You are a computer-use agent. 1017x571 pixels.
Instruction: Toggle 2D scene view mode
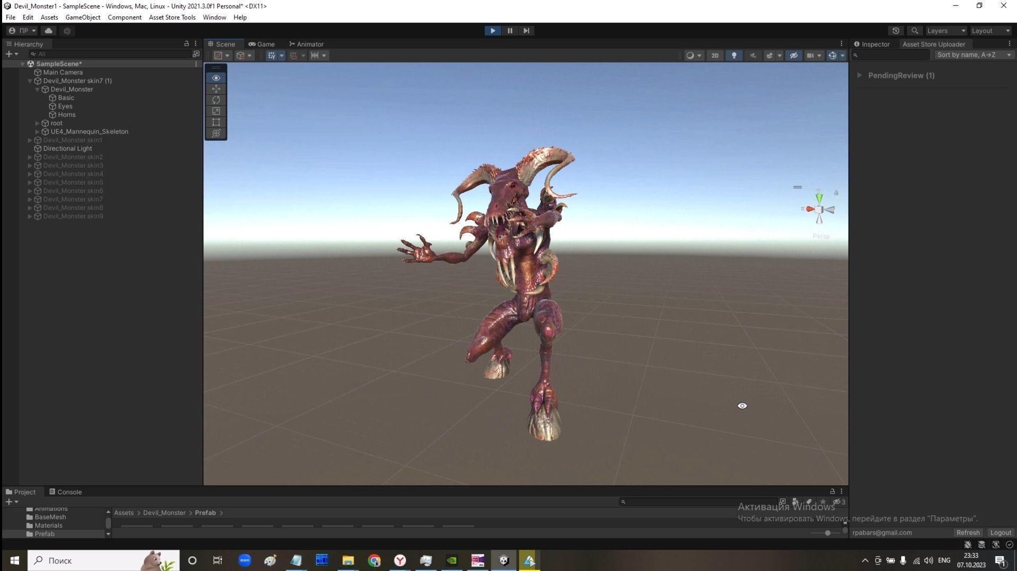(x=715, y=56)
